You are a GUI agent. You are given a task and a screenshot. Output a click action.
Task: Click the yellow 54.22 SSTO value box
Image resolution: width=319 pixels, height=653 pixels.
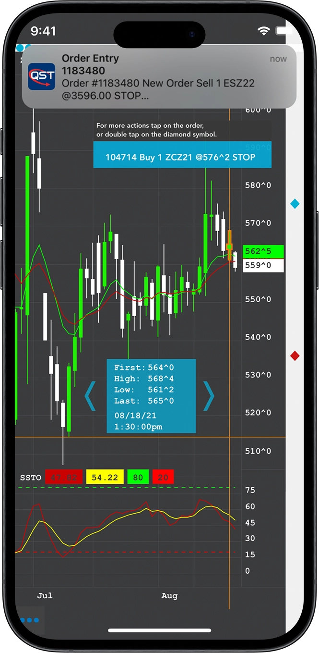(x=105, y=477)
